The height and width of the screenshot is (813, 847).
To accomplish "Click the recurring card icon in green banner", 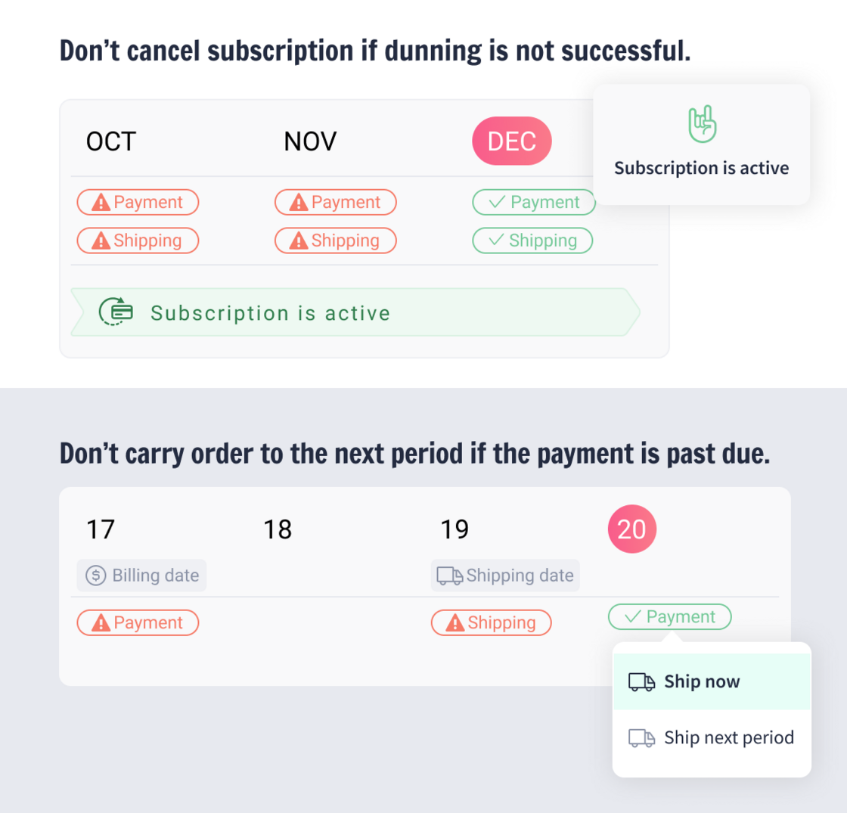I will (x=116, y=312).
